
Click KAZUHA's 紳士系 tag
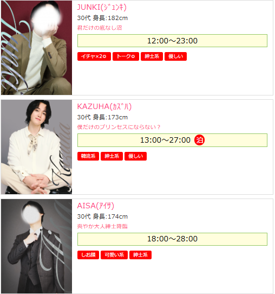pyautogui.click(x=112, y=156)
